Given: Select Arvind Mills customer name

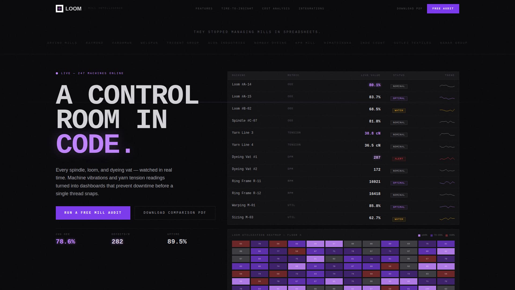Looking at the screenshot, I should coord(62,43).
